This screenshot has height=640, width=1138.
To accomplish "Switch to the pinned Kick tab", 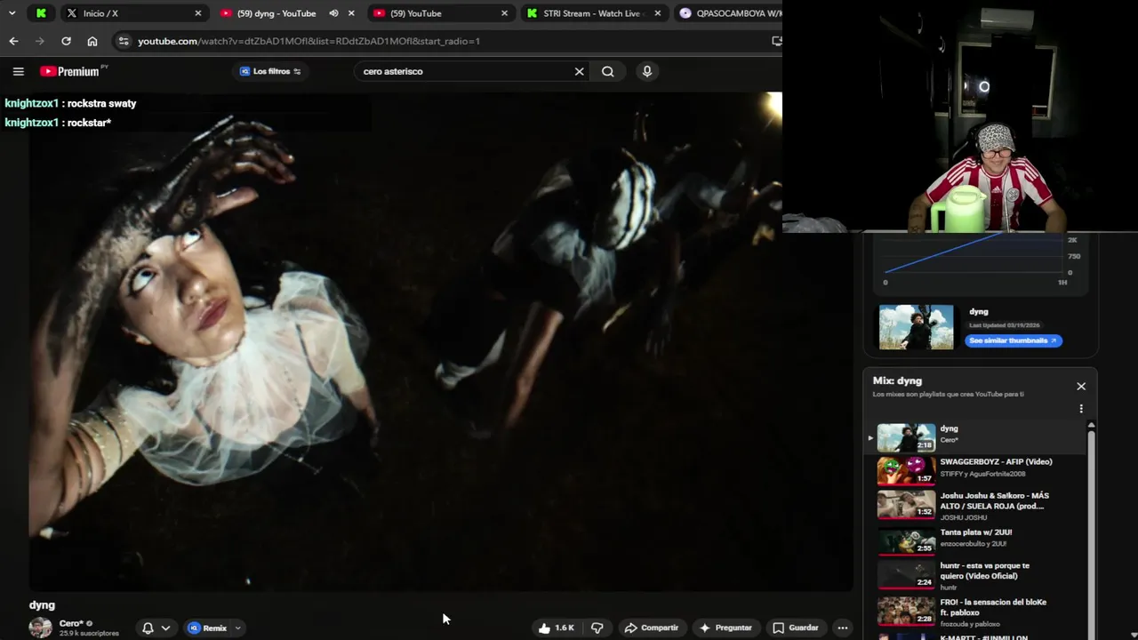I will [x=41, y=13].
